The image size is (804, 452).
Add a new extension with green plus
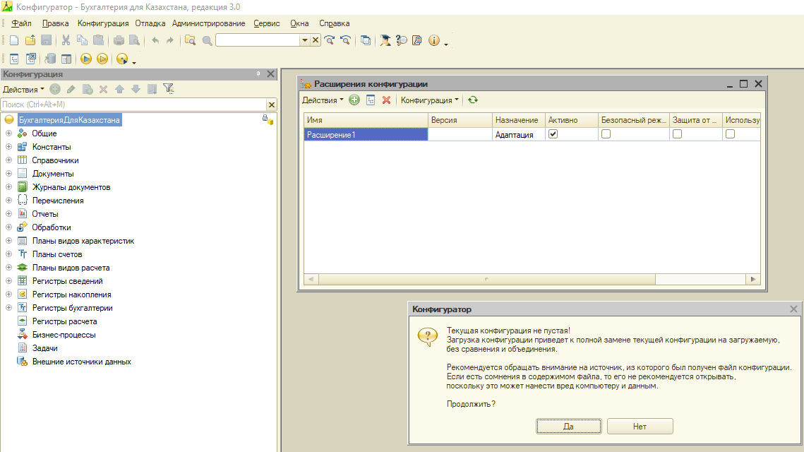pyautogui.click(x=354, y=100)
